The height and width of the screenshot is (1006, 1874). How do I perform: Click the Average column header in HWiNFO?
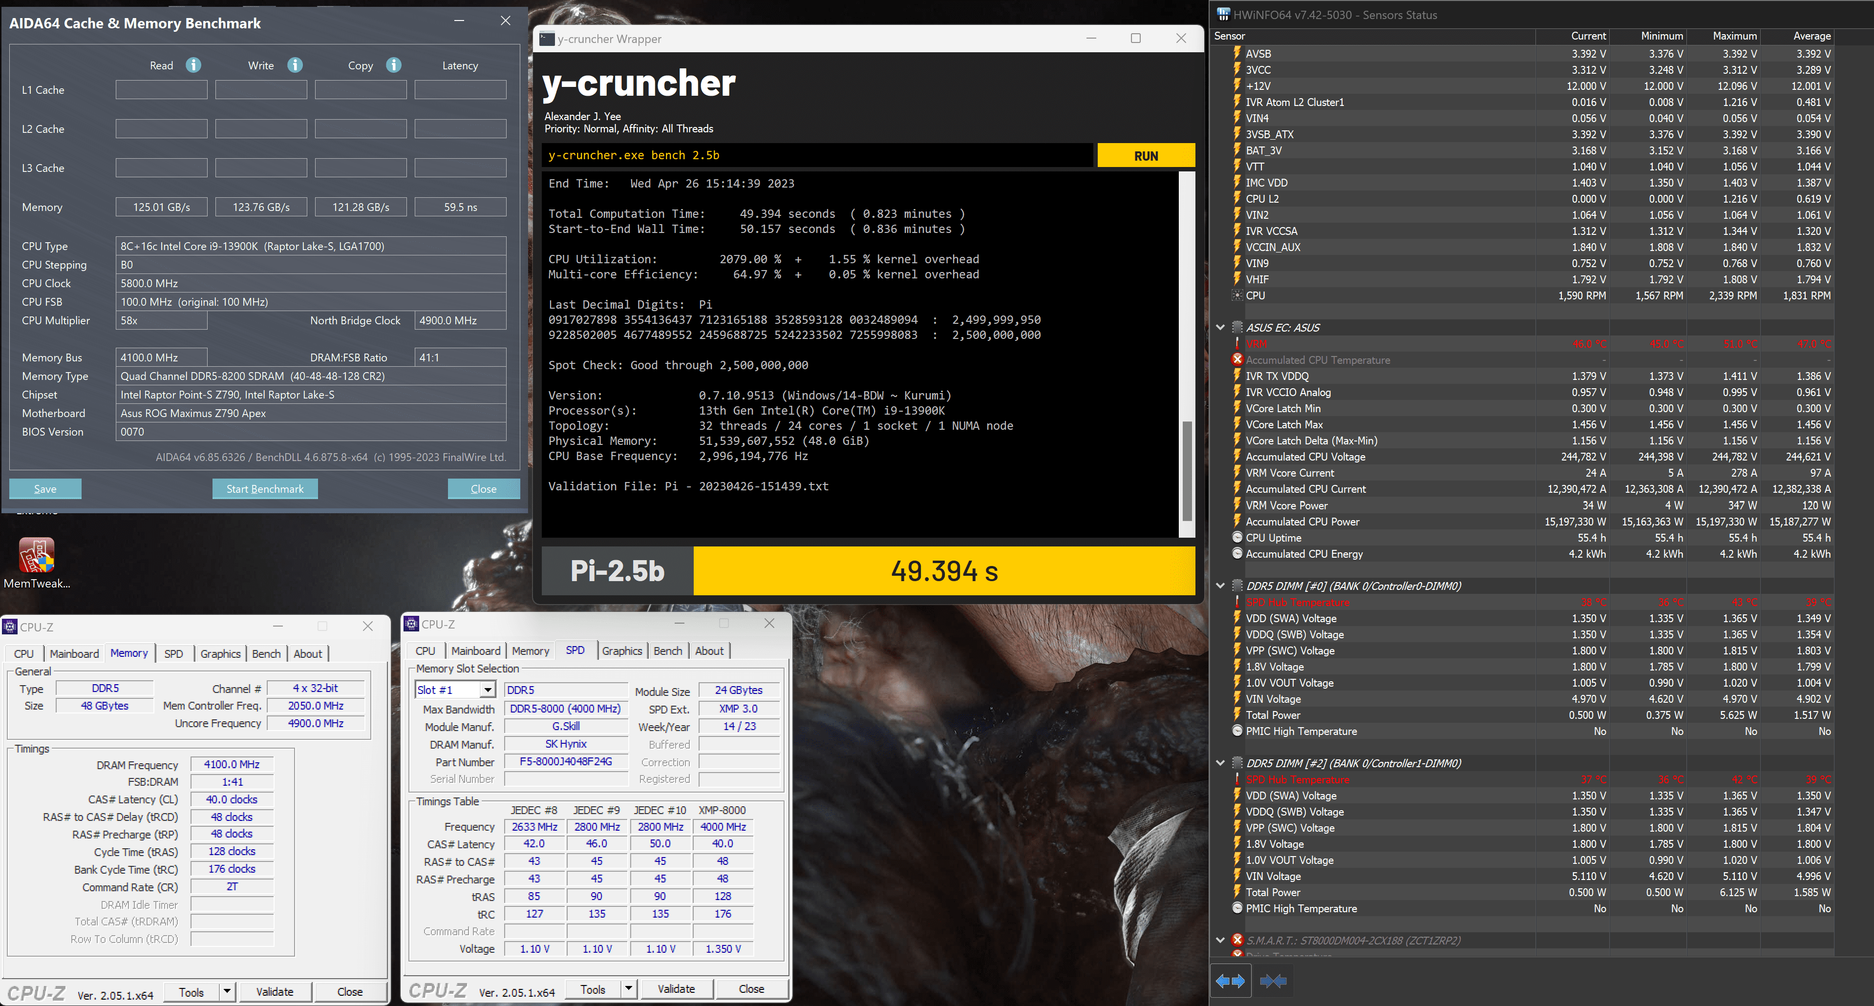tap(1798, 36)
